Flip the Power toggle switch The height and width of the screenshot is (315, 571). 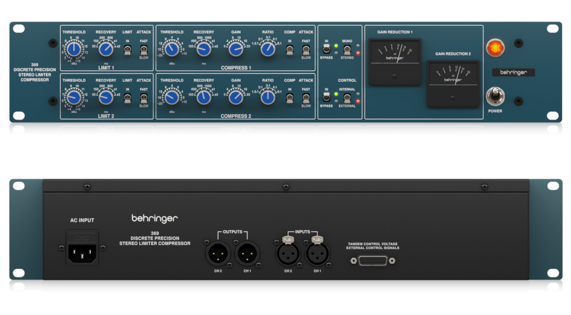coord(495,96)
